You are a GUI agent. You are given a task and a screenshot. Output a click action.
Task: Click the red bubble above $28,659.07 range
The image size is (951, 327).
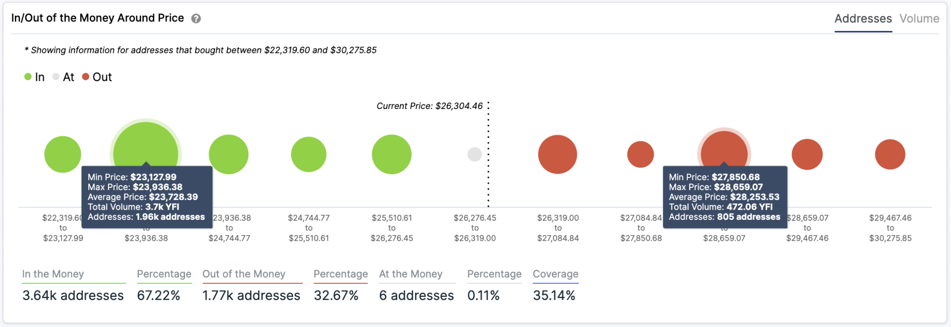(807, 154)
